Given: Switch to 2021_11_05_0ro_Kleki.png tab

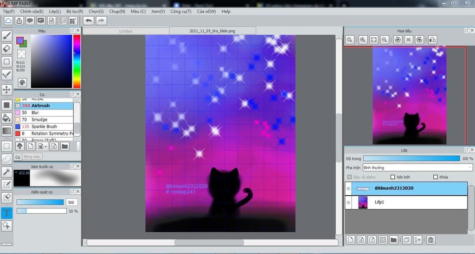Looking at the screenshot, I should pos(212,31).
